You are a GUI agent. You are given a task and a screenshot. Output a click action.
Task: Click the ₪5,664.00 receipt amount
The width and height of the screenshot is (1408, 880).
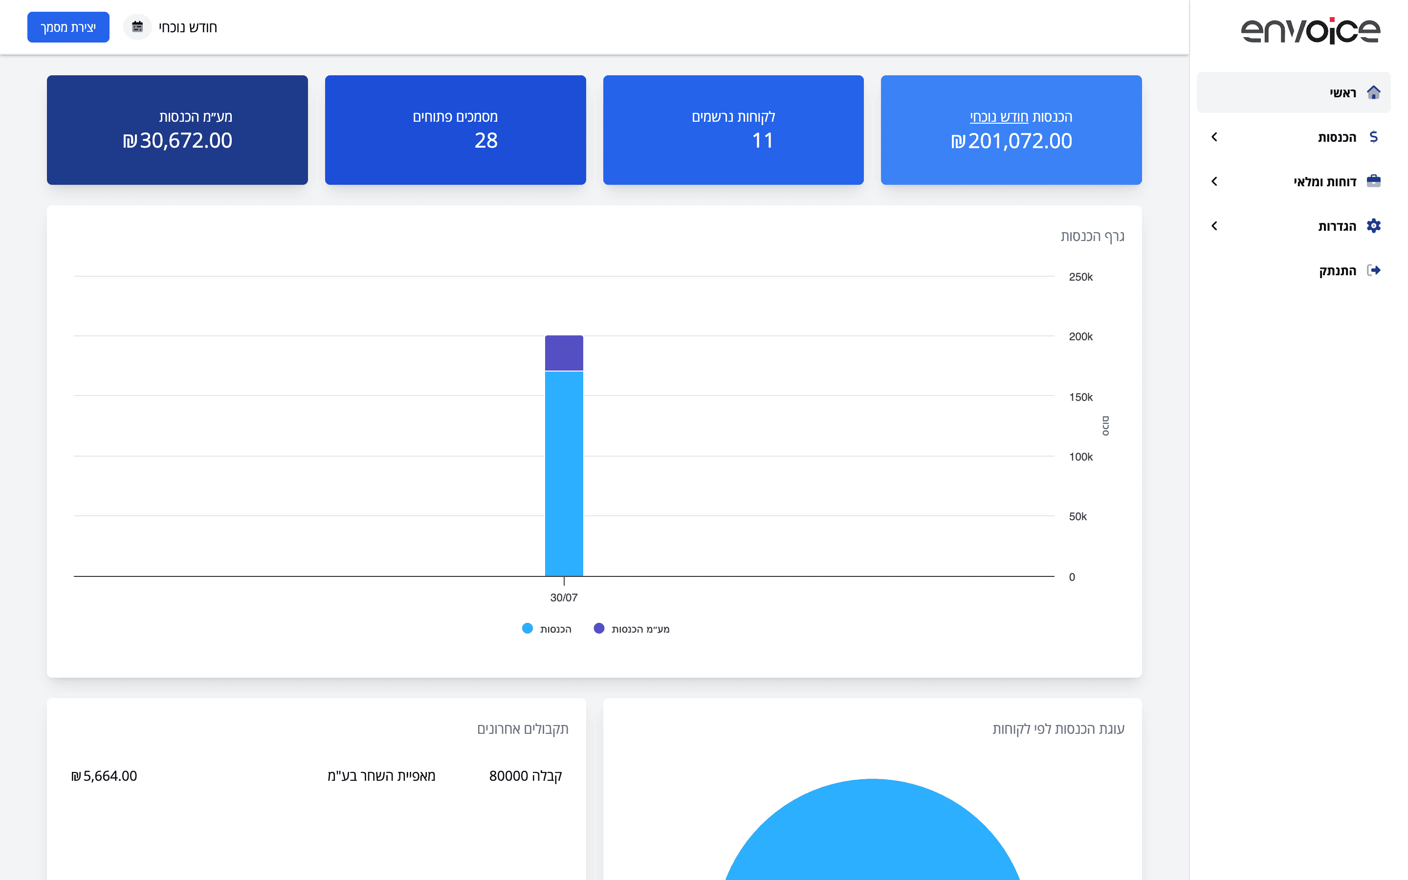point(104,776)
